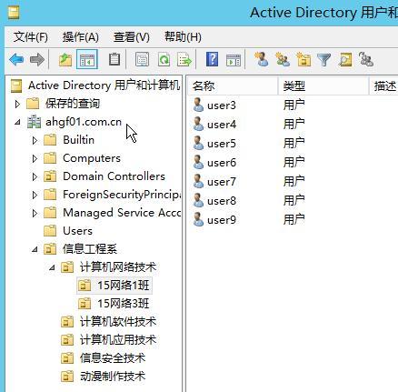The image size is (398, 392).
Task: Open the 帮助(H) menu
Action: [x=183, y=37]
